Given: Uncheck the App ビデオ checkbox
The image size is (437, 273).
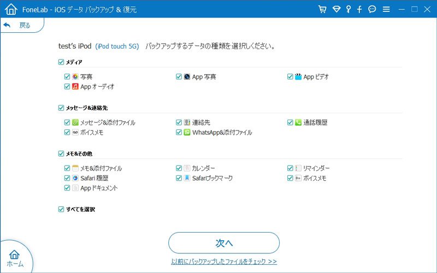Looking at the screenshot, I should tap(290, 76).
